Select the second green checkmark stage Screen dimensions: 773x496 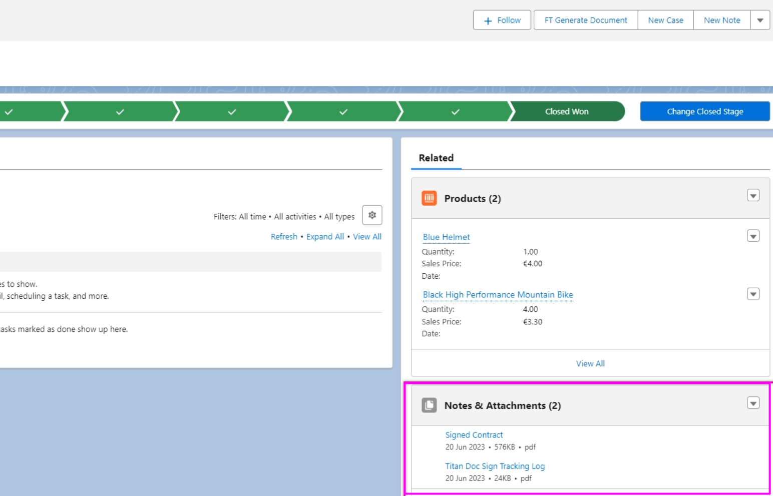[x=120, y=111]
